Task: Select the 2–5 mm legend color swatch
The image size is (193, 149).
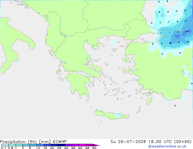Action: (26, 145)
